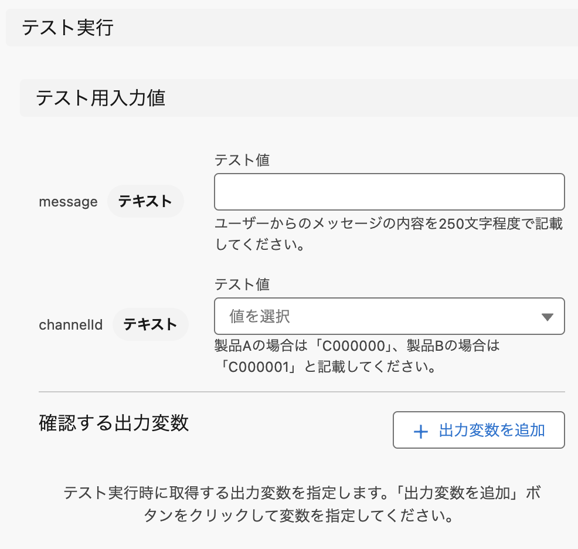Click the 確認する出力変数 heading
578x549 pixels.
click(114, 423)
